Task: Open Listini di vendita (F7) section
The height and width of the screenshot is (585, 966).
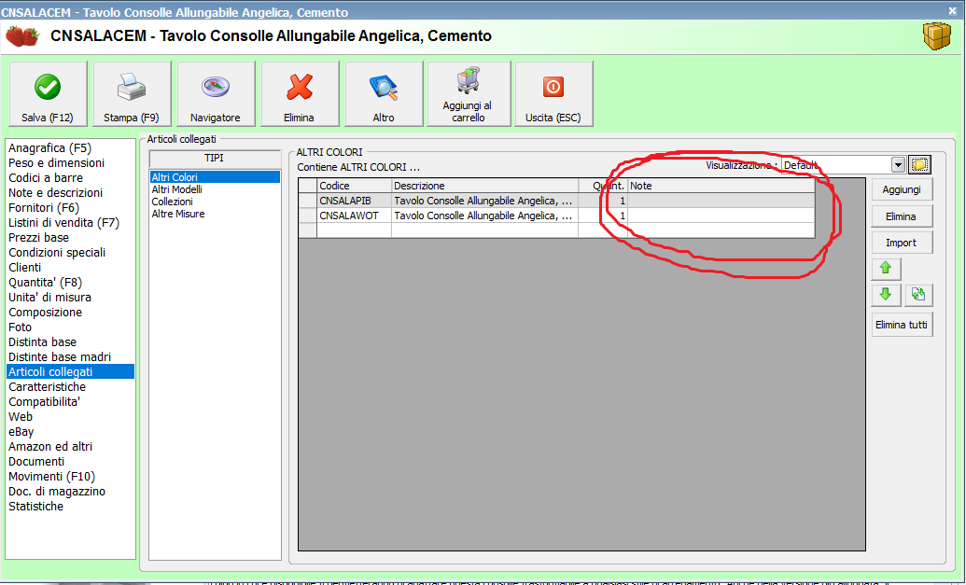Action: 70,222
